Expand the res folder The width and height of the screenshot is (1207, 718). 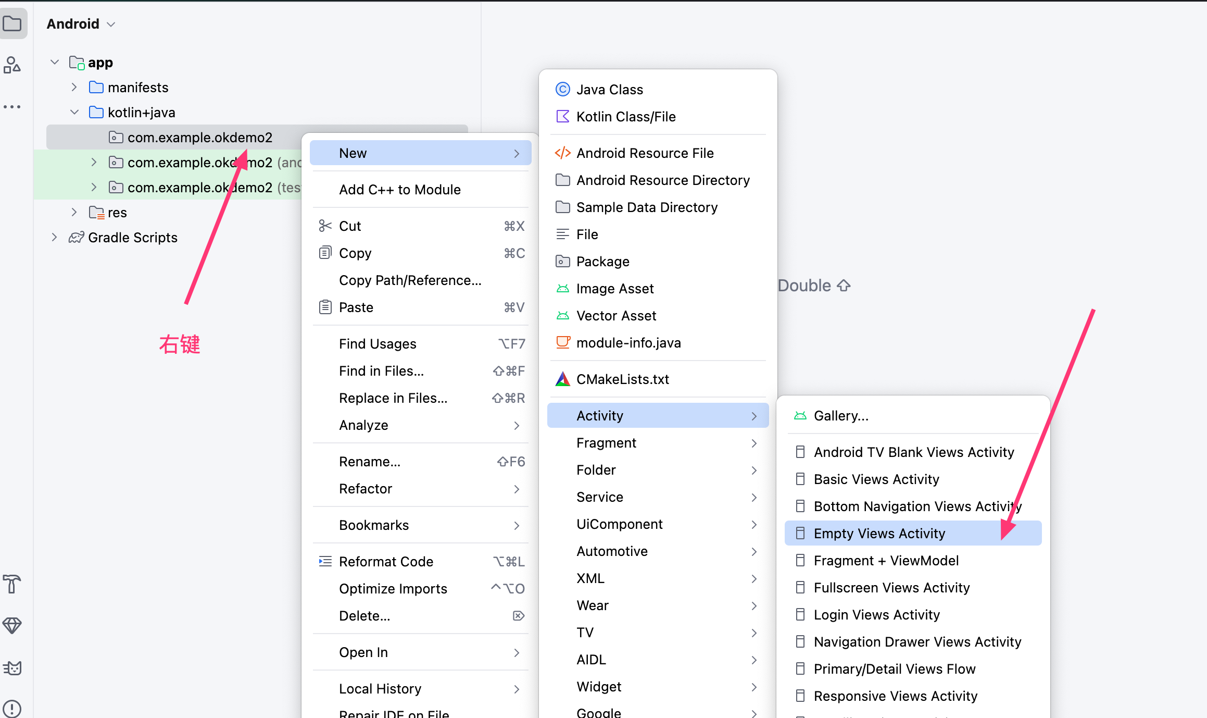coord(74,213)
